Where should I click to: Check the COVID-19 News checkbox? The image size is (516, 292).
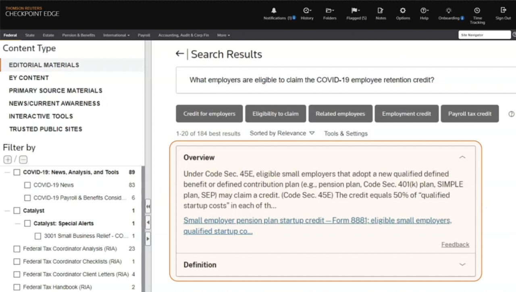(x=27, y=185)
